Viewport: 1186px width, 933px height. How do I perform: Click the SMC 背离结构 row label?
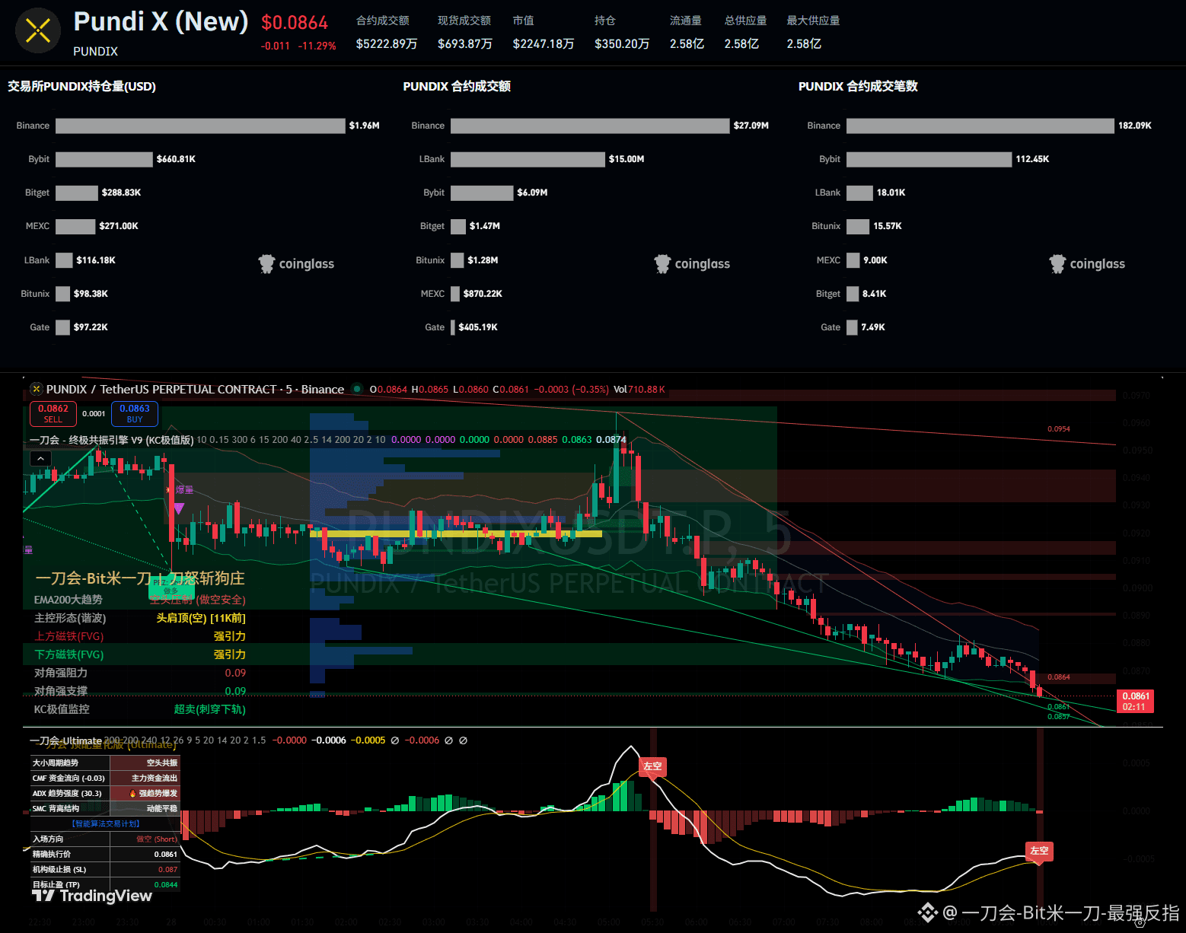click(56, 808)
